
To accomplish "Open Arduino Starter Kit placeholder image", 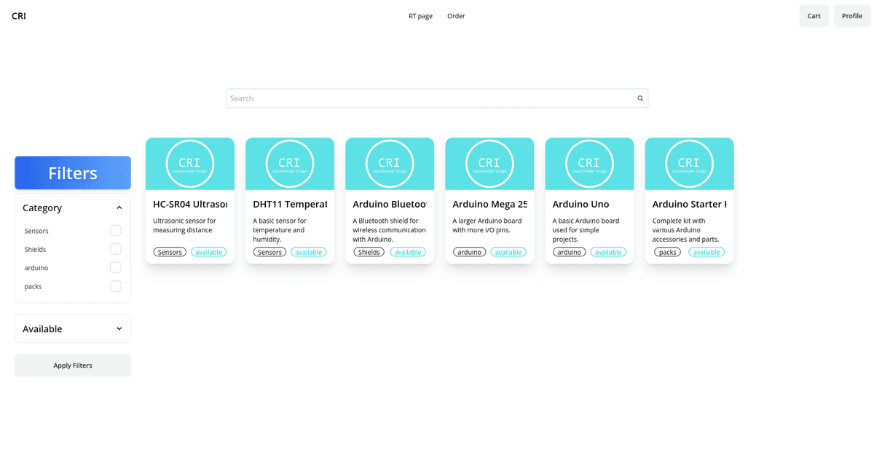I will 689,164.
